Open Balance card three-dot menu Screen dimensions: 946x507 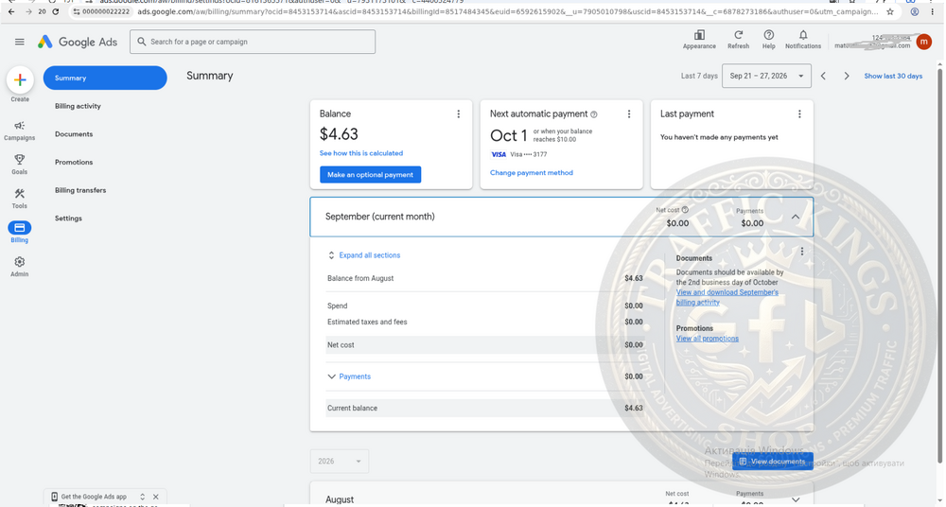click(x=459, y=114)
